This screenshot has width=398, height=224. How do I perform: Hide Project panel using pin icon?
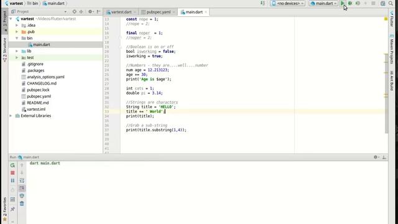(x=99, y=12)
